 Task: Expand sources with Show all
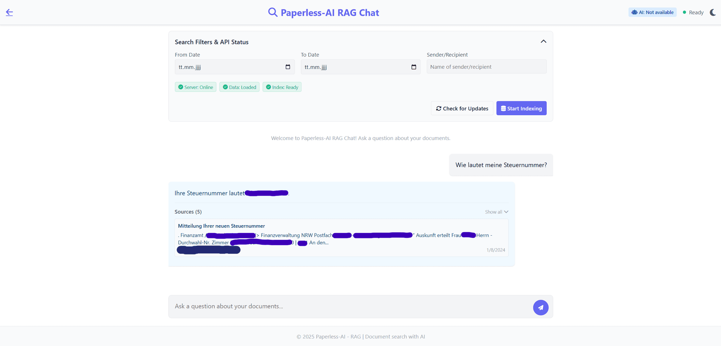click(x=496, y=212)
